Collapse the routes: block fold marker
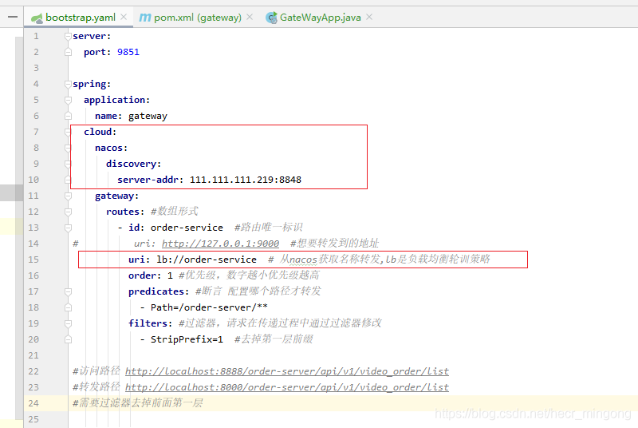Screen dimensions: 638x428 click(68, 212)
